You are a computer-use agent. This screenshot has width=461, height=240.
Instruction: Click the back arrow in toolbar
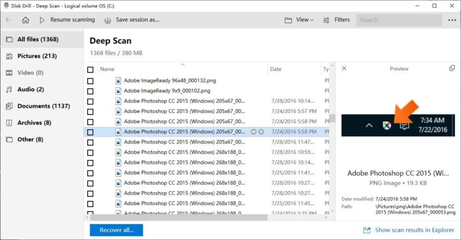tap(8, 20)
